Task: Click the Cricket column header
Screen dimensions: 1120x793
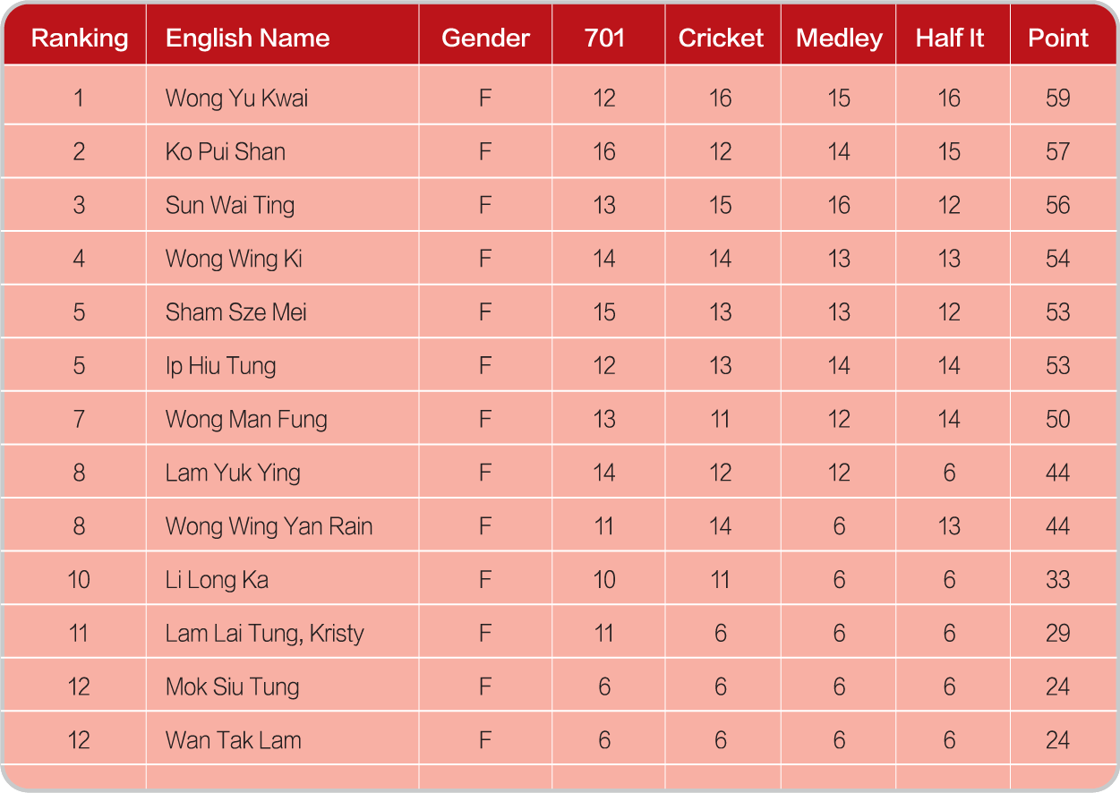Action: 721,38
